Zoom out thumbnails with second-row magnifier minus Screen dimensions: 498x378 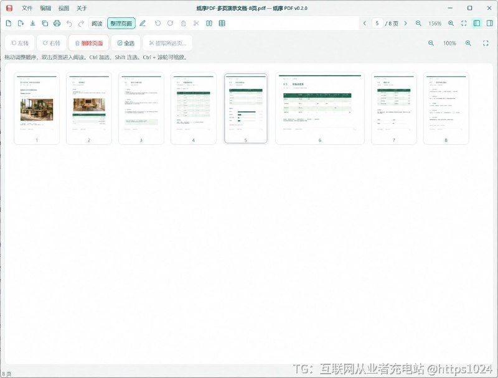431,43
